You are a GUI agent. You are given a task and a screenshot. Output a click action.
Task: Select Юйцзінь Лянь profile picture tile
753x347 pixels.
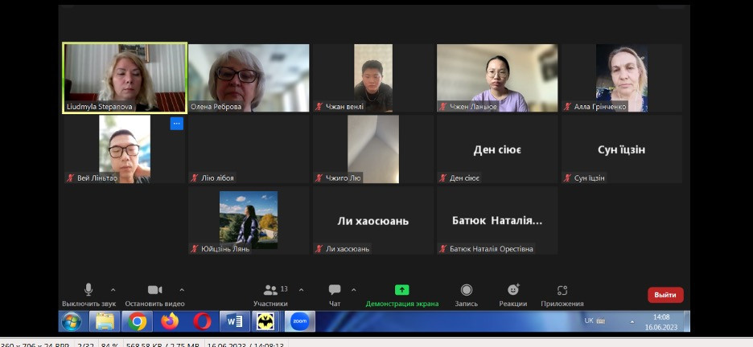click(x=249, y=220)
